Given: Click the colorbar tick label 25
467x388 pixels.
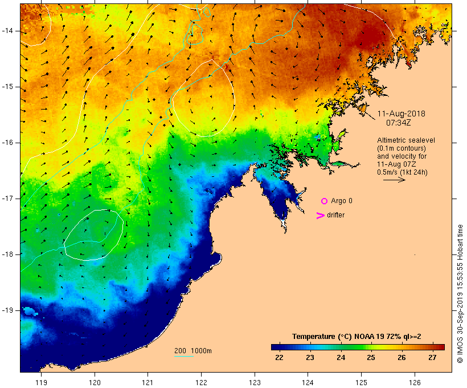Looking at the screenshot, I should [x=371, y=358].
